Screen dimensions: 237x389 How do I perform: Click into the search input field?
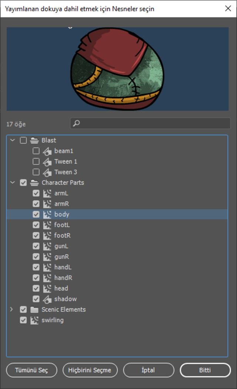tap(150, 123)
